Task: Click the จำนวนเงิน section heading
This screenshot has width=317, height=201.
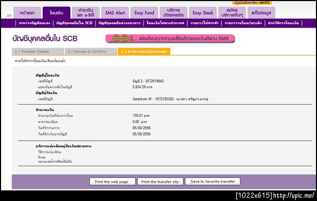Action: click(45, 109)
